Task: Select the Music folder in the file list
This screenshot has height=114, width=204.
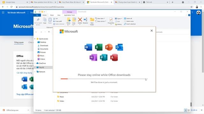Action: click(61, 97)
